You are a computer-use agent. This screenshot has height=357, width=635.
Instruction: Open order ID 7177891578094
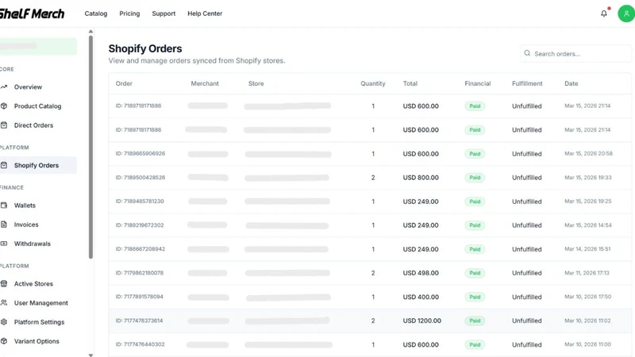click(140, 297)
